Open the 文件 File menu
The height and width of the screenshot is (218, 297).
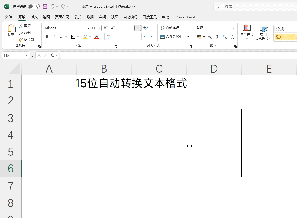(x=8, y=17)
